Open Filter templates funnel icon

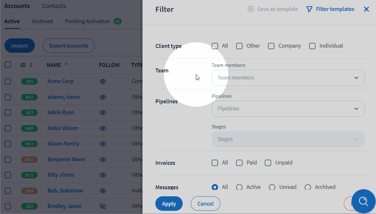[x=309, y=9]
